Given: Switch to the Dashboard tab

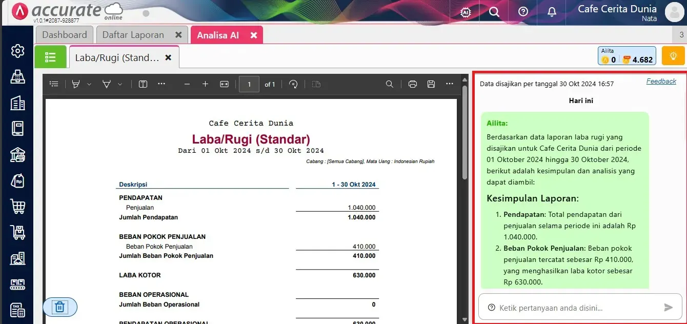Looking at the screenshot, I should 65,35.
